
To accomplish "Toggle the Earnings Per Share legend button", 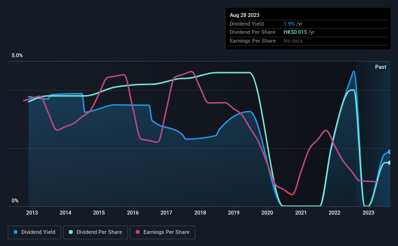I will (x=163, y=232).
